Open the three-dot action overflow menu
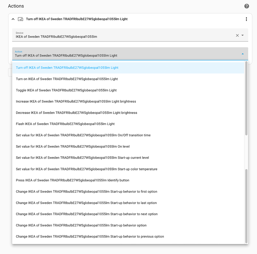Screen dimensions: 257x254 (246, 19)
